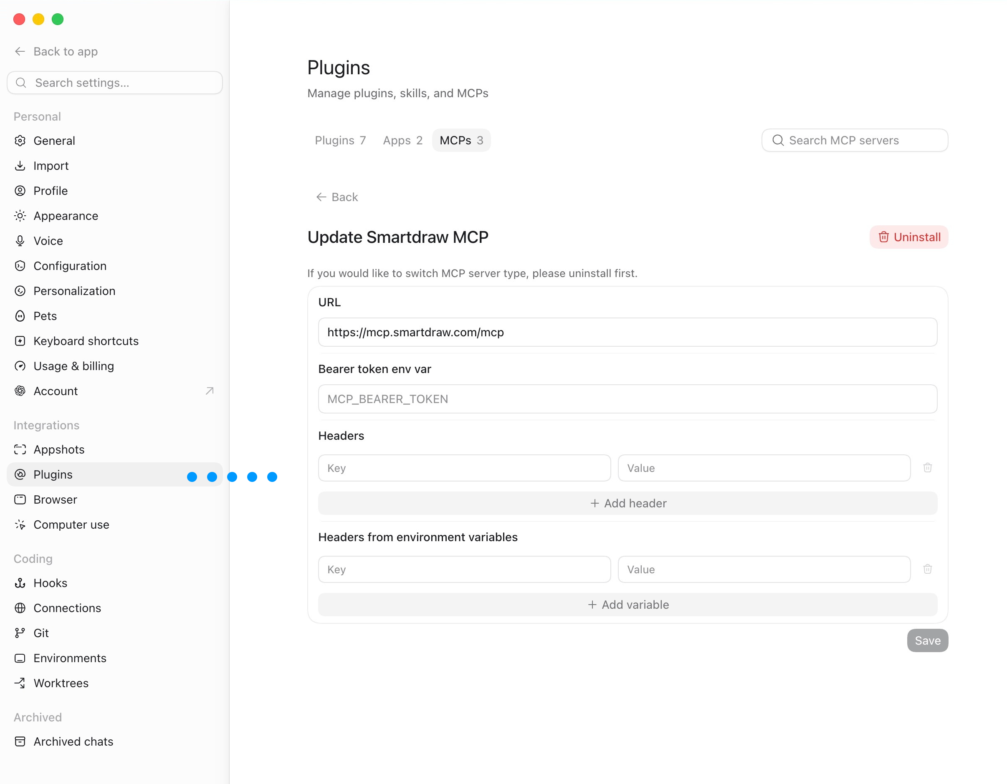1007x784 pixels.
Task: Click the Add header button
Action: (x=627, y=503)
